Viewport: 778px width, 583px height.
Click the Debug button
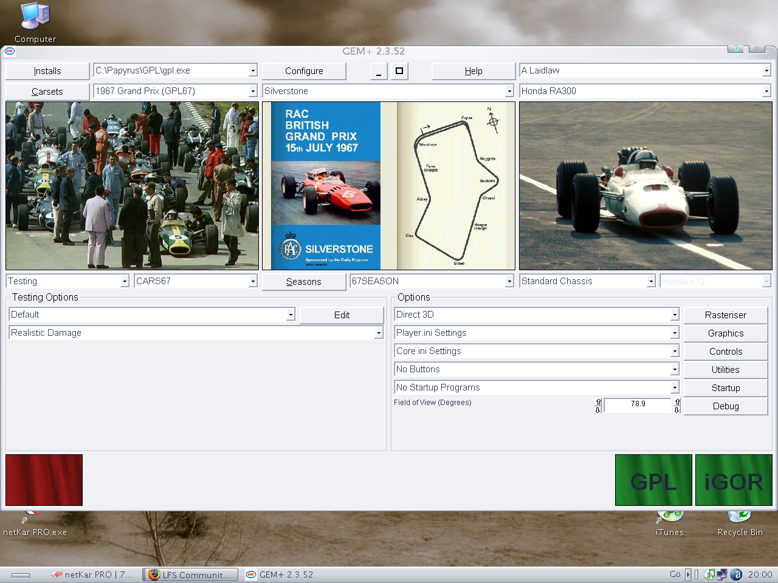[x=726, y=406]
